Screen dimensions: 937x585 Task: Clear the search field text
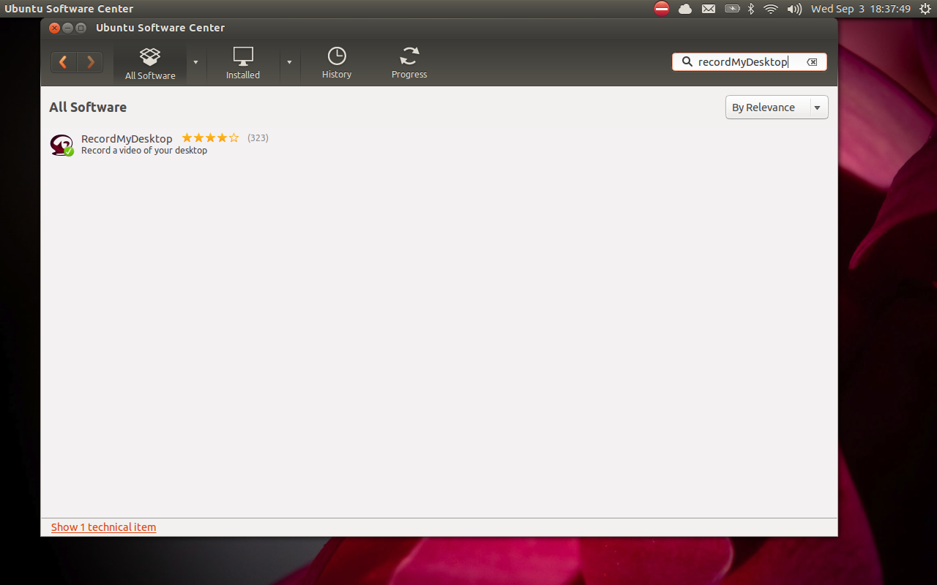coord(811,61)
